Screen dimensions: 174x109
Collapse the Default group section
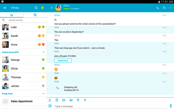pyautogui.click(x=43, y=52)
